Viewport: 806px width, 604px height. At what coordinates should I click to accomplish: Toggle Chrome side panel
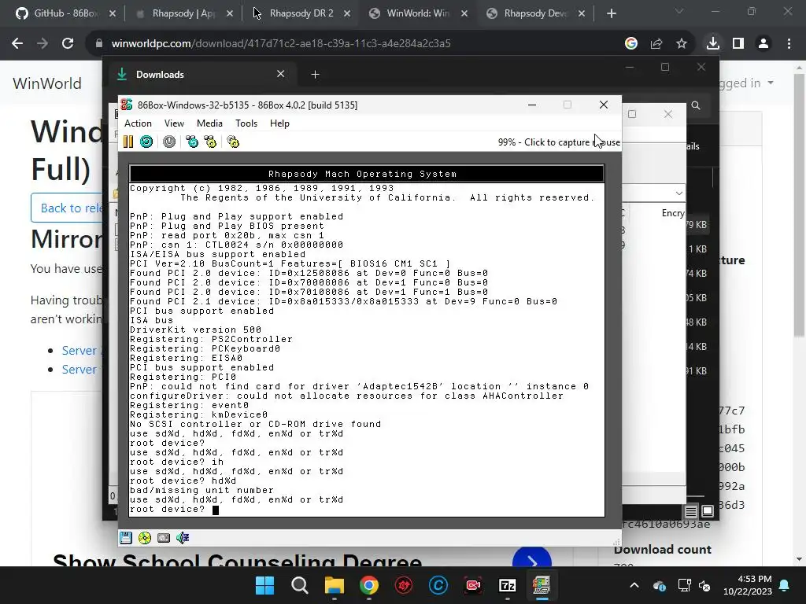pyautogui.click(x=738, y=44)
